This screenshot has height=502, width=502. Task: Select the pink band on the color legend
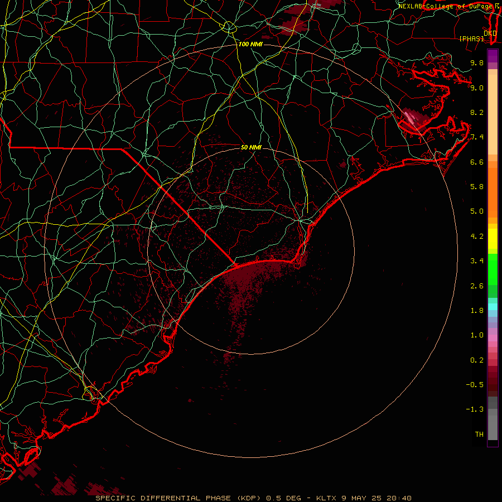493,338
